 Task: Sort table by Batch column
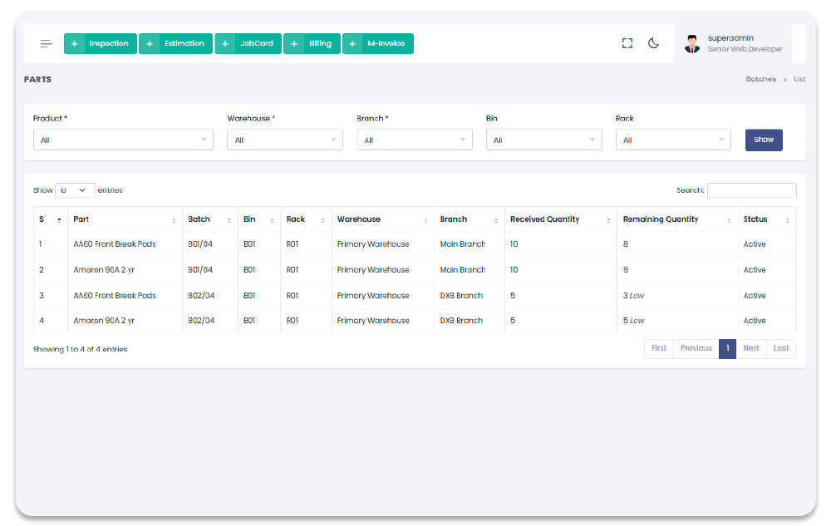tap(209, 219)
